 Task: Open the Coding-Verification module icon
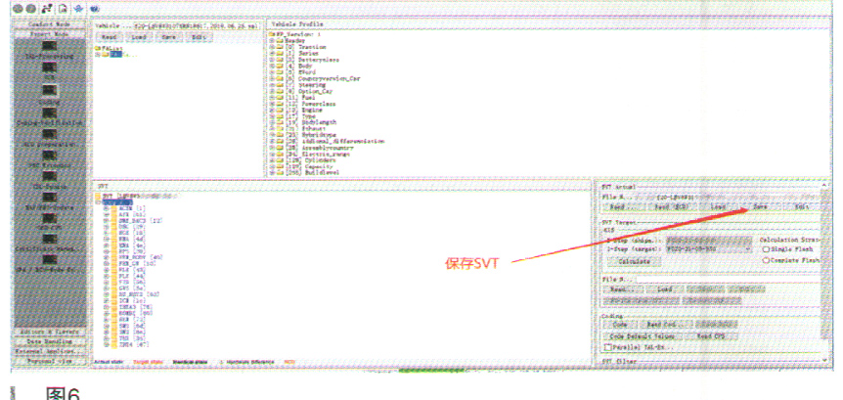click(x=50, y=113)
